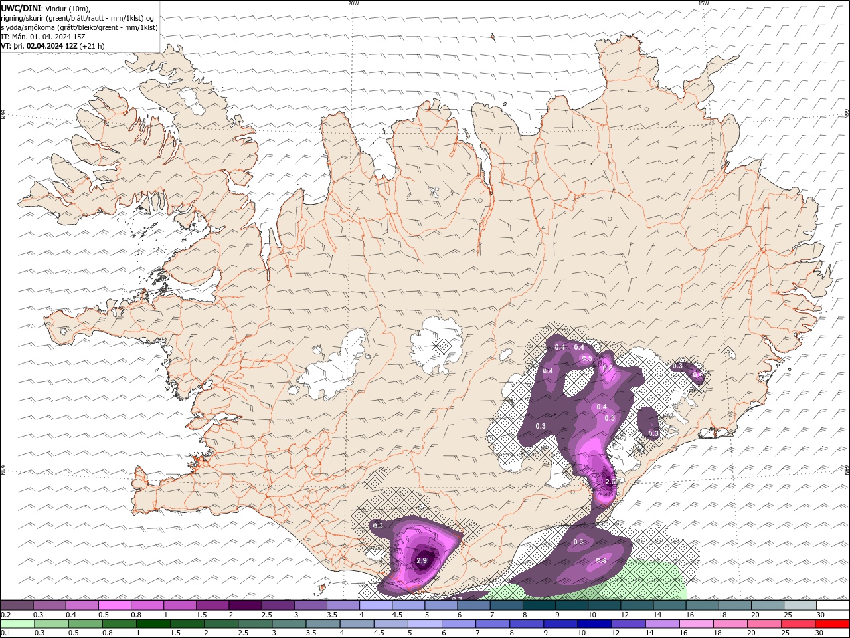Pick the 1.5 swatch in the snow scale
Viewport: 850px width, 638px height.
point(212,605)
